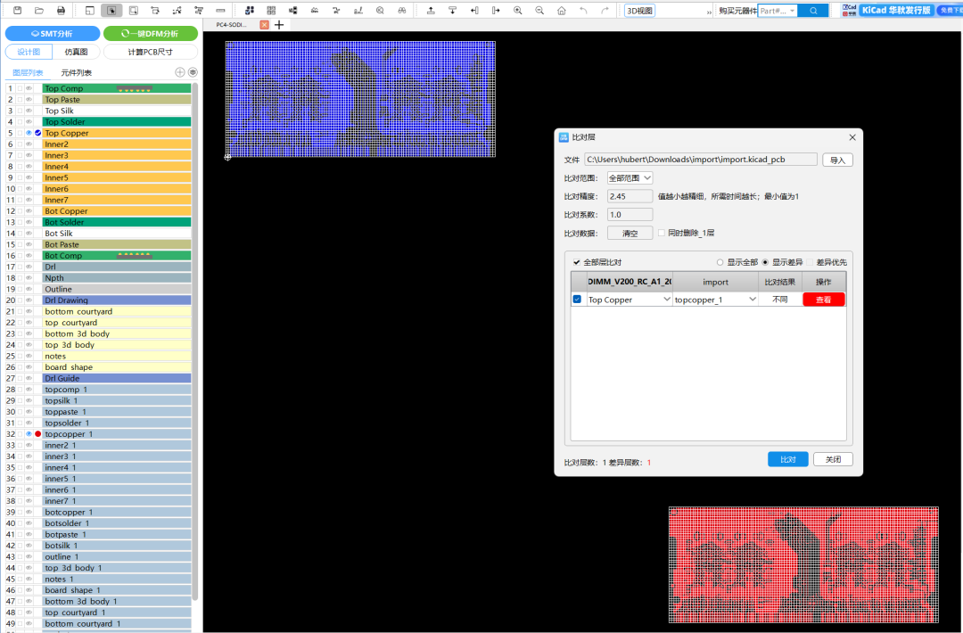Viewport: 963px width, 633px height.
Task: Run 一键DFM分析 button
Action: tap(151, 34)
